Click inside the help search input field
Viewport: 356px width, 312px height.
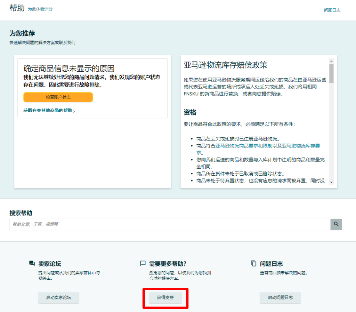[132, 225]
